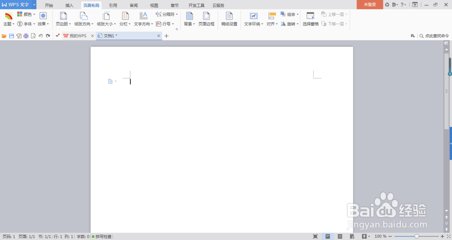
Task: Click the 未登录 login button
Action: 370,5
